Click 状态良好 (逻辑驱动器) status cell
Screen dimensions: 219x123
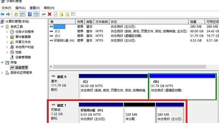coord(126,36)
